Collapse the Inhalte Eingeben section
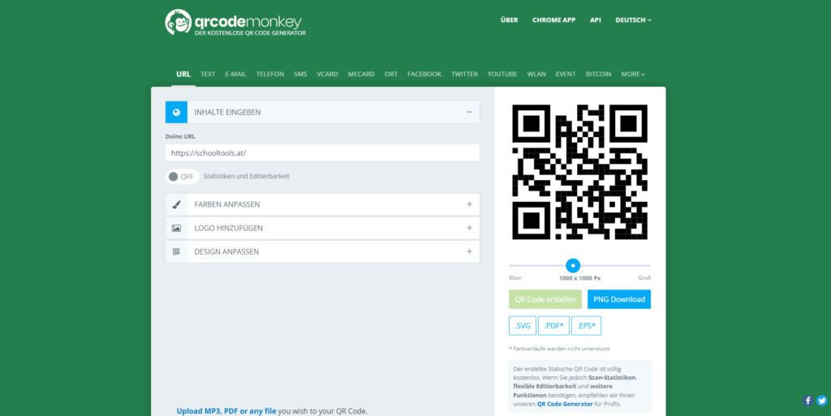The width and height of the screenshot is (831, 416). click(x=470, y=112)
